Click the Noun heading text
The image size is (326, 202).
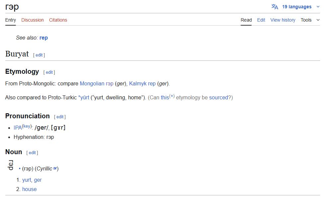click(14, 152)
